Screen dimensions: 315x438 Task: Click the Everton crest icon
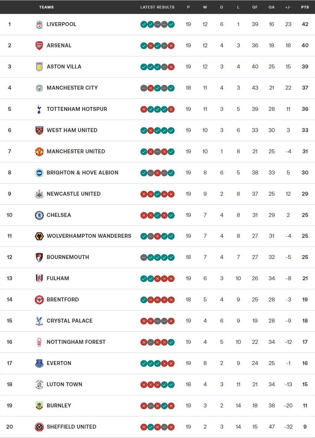point(40,363)
